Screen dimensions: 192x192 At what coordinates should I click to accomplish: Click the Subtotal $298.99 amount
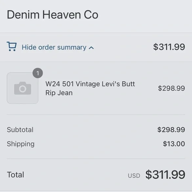coord(171,130)
